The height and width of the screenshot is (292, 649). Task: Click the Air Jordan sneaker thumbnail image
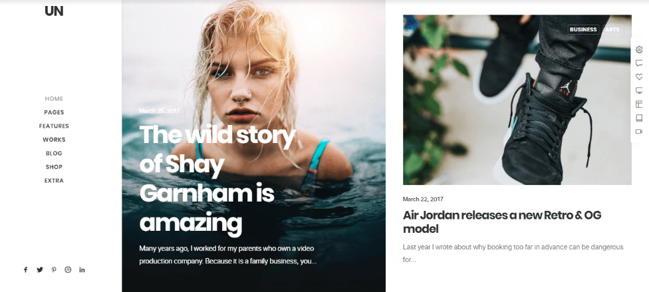tap(517, 100)
